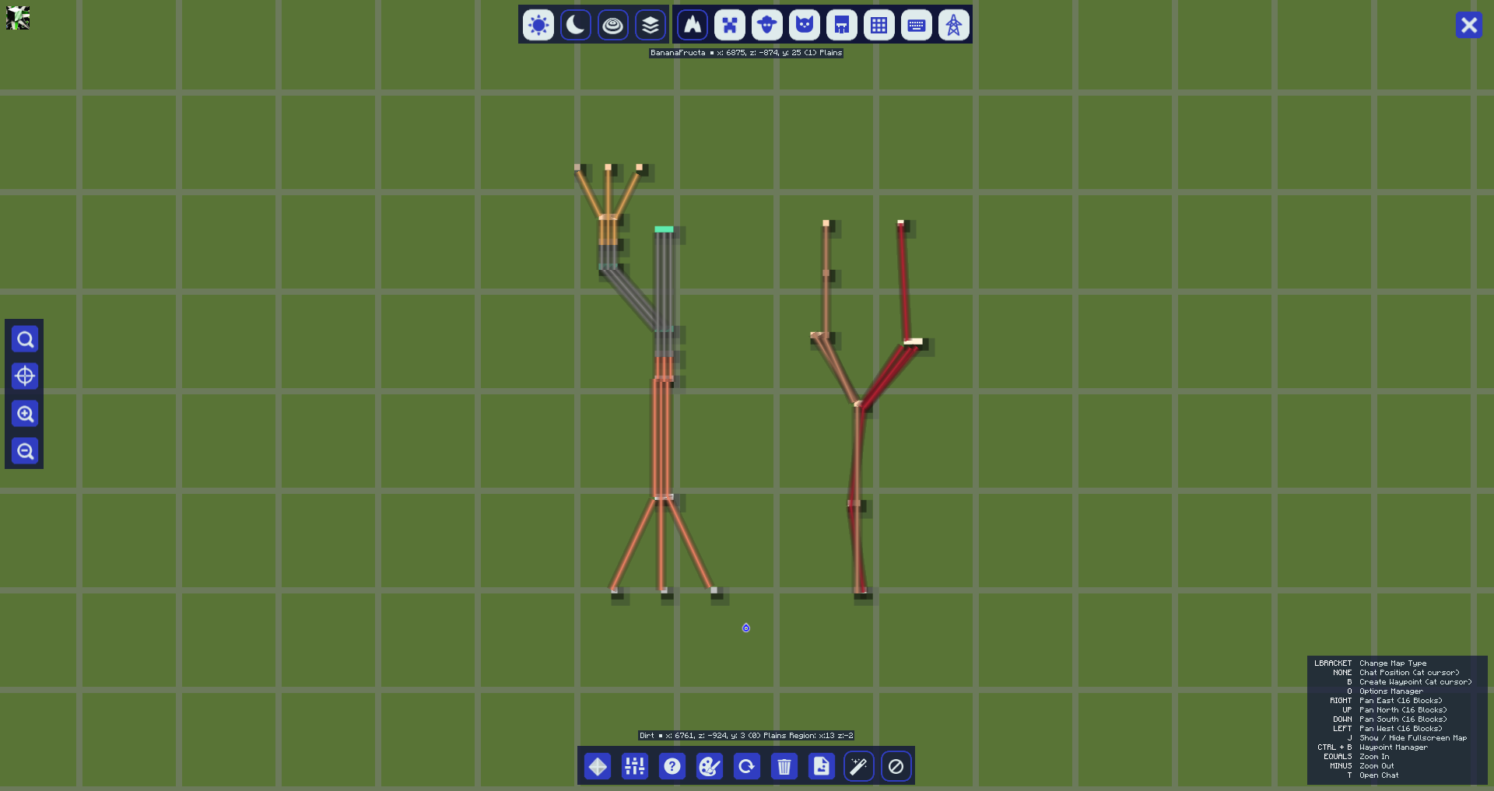Open the waypoint manager diamond icon
Image resolution: width=1494 pixels, height=791 pixels.
598,766
